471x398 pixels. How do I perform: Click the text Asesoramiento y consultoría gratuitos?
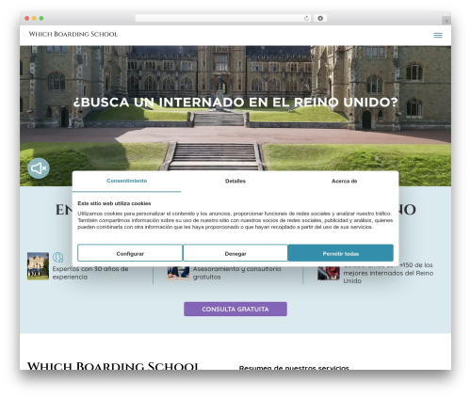236,273
